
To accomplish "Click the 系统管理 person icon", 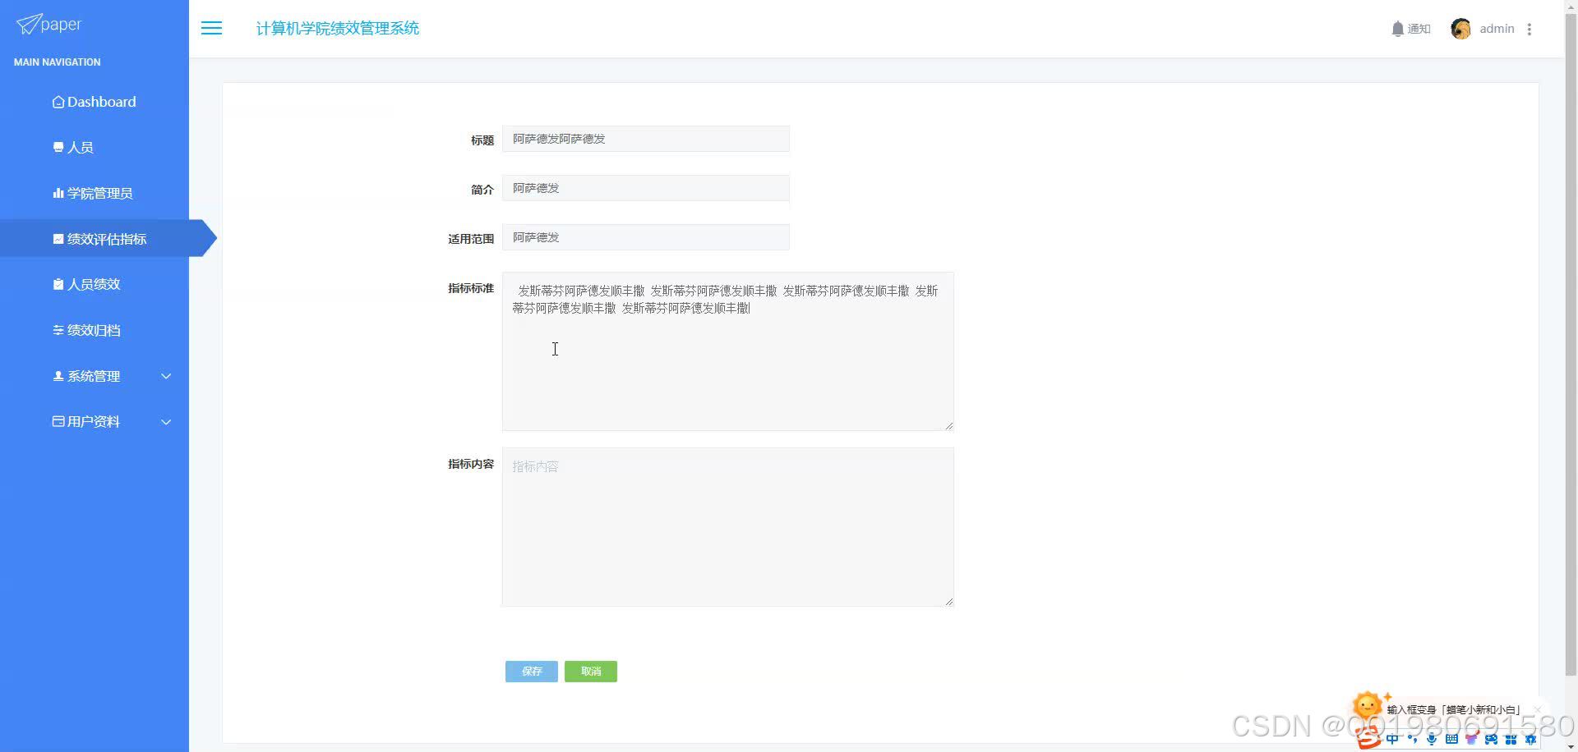I will [58, 376].
